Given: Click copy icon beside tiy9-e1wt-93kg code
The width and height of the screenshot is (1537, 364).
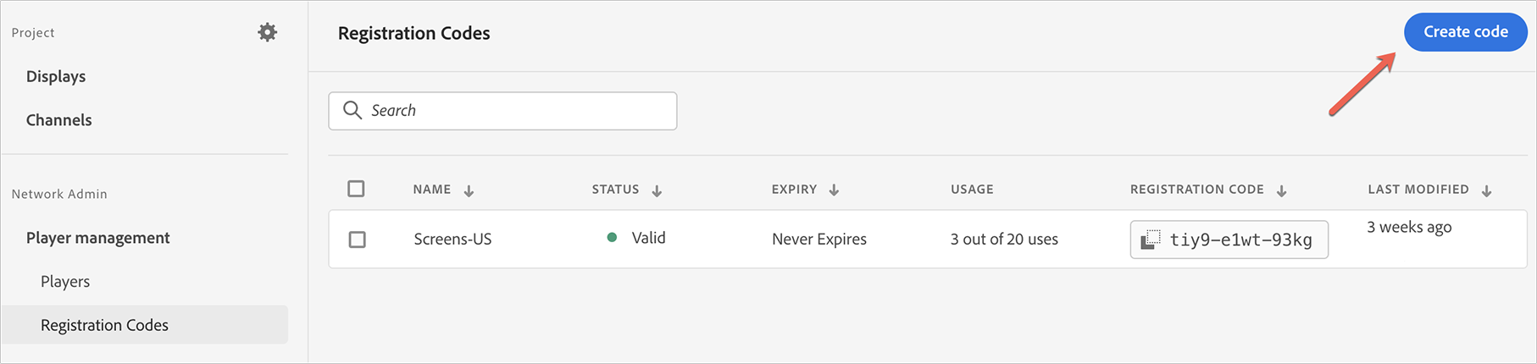Looking at the screenshot, I should [1150, 240].
